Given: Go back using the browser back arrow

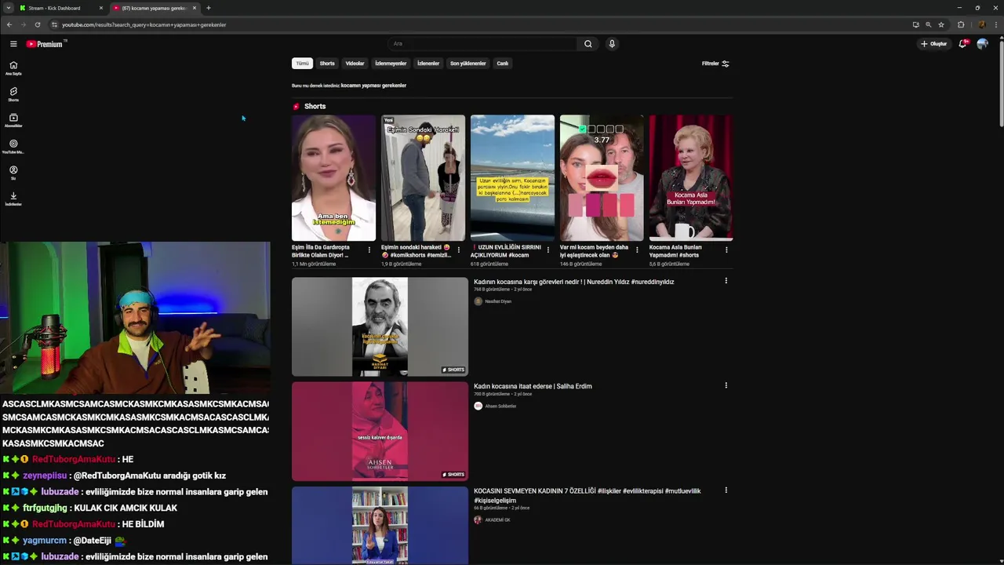Looking at the screenshot, I should tap(9, 24).
